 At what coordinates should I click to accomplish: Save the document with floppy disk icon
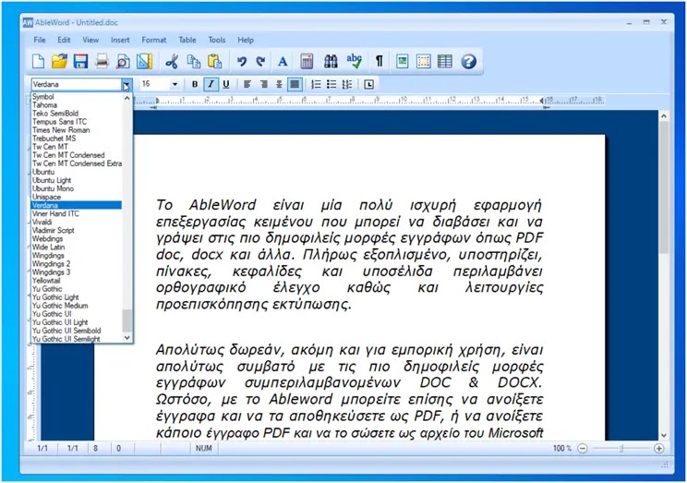click(x=80, y=61)
